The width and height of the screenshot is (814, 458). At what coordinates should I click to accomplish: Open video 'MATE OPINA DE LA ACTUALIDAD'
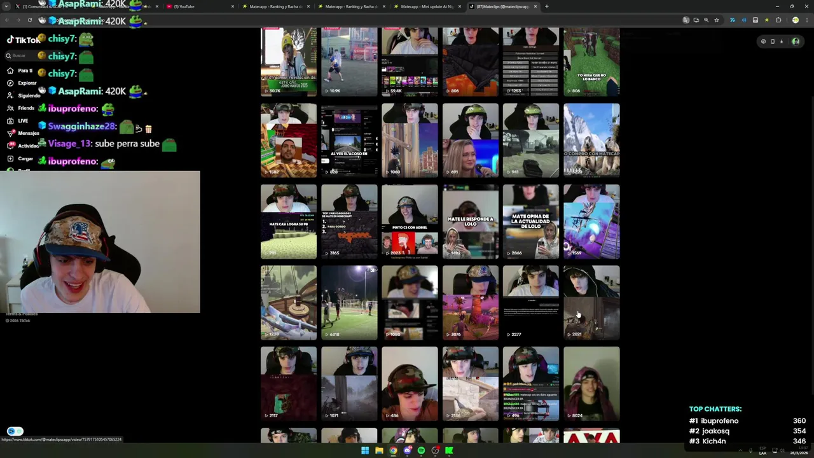point(531,221)
